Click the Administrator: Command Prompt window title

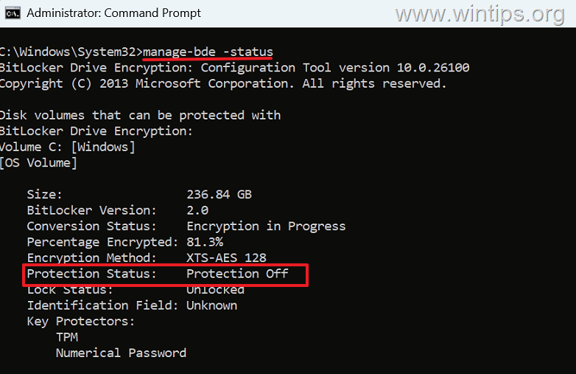114,13
